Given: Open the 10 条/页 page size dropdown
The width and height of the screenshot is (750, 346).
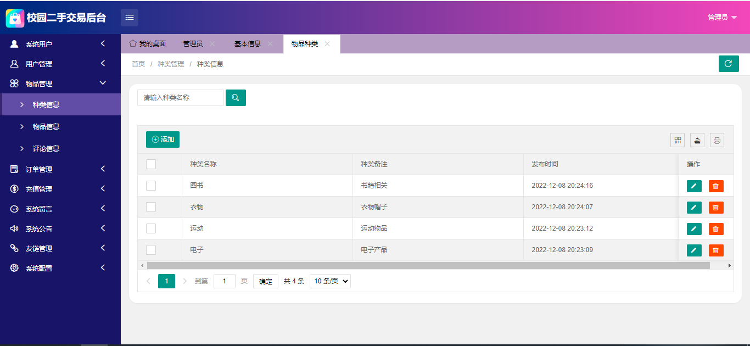Looking at the screenshot, I should pos(330,281).
